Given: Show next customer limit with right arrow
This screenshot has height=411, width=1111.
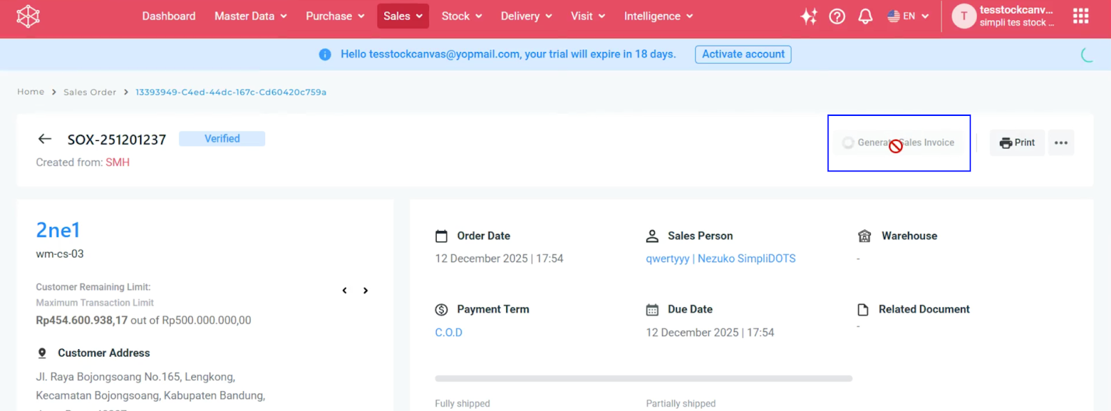Looking at the screenshot, I should (365, 290).
